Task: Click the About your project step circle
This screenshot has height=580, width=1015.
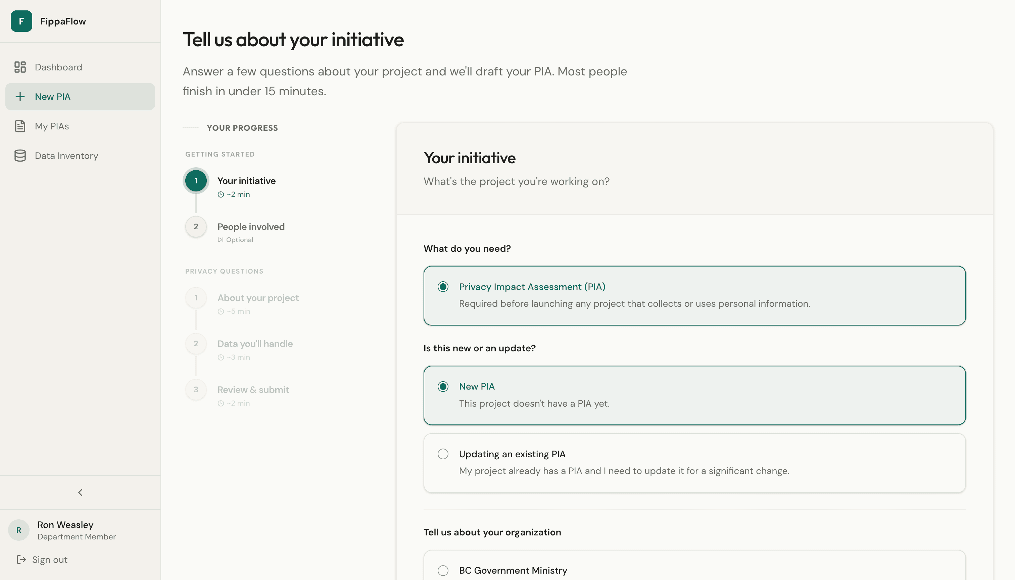Action: coord(196,298)
